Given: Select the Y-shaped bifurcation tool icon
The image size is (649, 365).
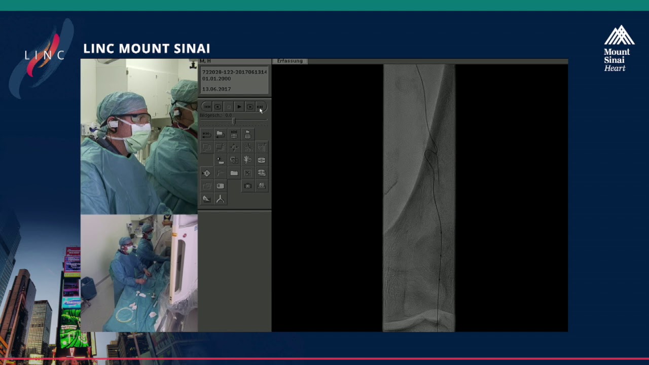Looking at the screenshot, I should [x=221, y=199].
